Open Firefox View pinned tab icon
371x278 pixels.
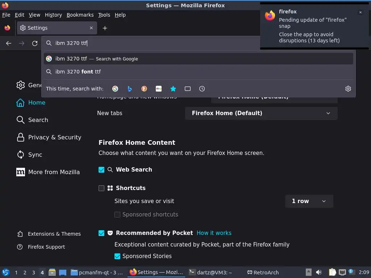[7, 28]
